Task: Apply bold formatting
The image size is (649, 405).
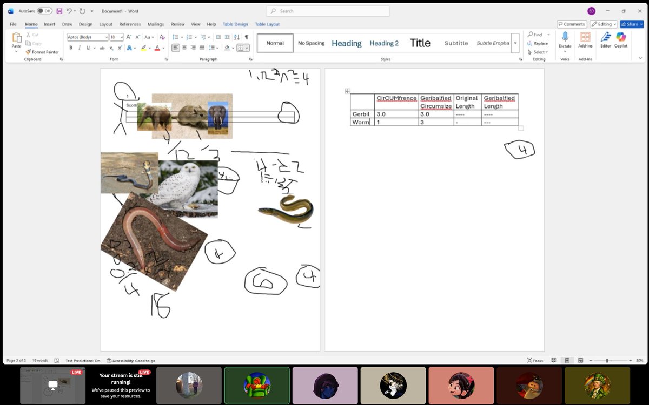Action: [71, 48]
